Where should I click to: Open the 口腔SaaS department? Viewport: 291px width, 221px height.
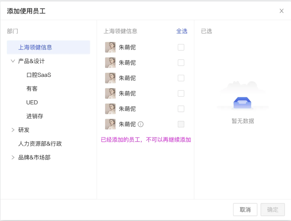pos(39,75)
